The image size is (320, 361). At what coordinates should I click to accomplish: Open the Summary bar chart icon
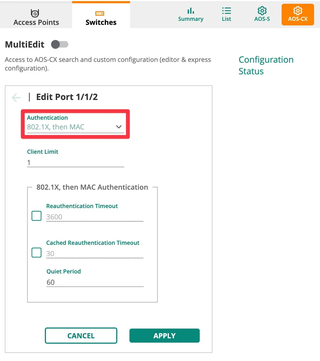pyautogui.click(x=191, y=11)
